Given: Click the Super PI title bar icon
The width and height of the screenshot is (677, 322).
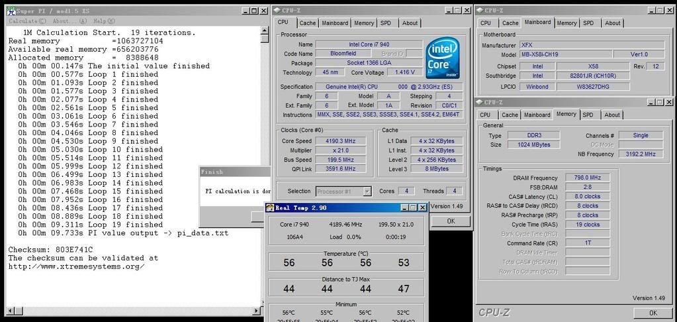Looking at the screenshot, I should 11,11.
